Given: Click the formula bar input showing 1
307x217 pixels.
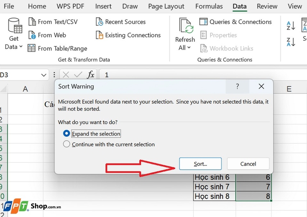Looking at the screenshot, I should pos(203,75).
